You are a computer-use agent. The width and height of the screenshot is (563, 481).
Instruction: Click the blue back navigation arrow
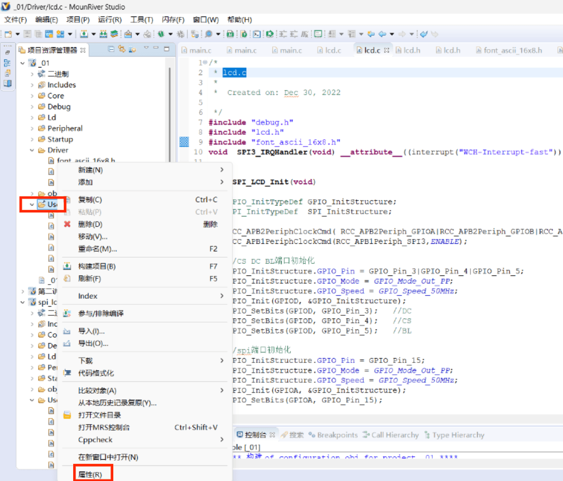click(x=382, y=34)
